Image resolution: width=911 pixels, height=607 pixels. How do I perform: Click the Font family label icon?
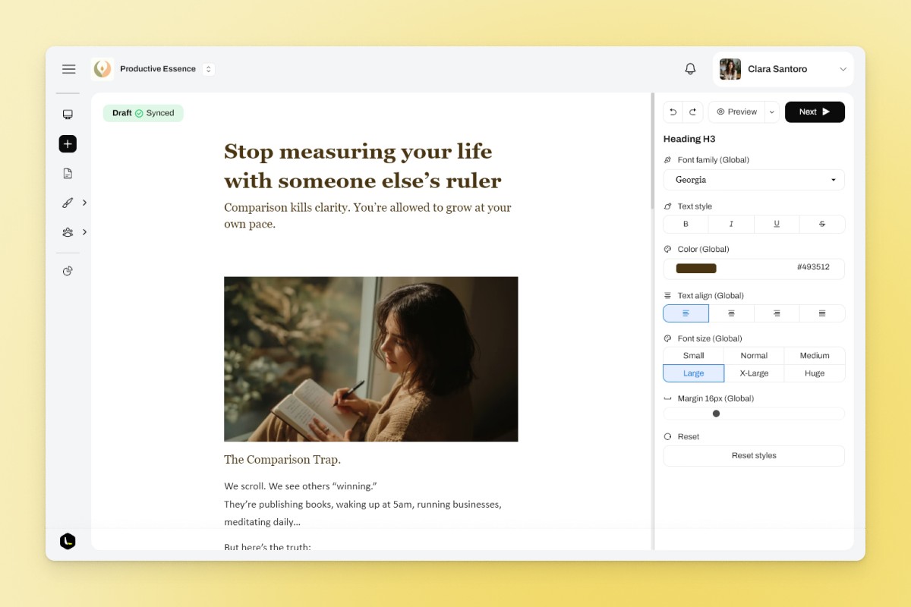668,160
